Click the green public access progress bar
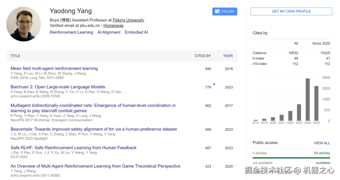The image size is (340, 180). click(291, 158)
